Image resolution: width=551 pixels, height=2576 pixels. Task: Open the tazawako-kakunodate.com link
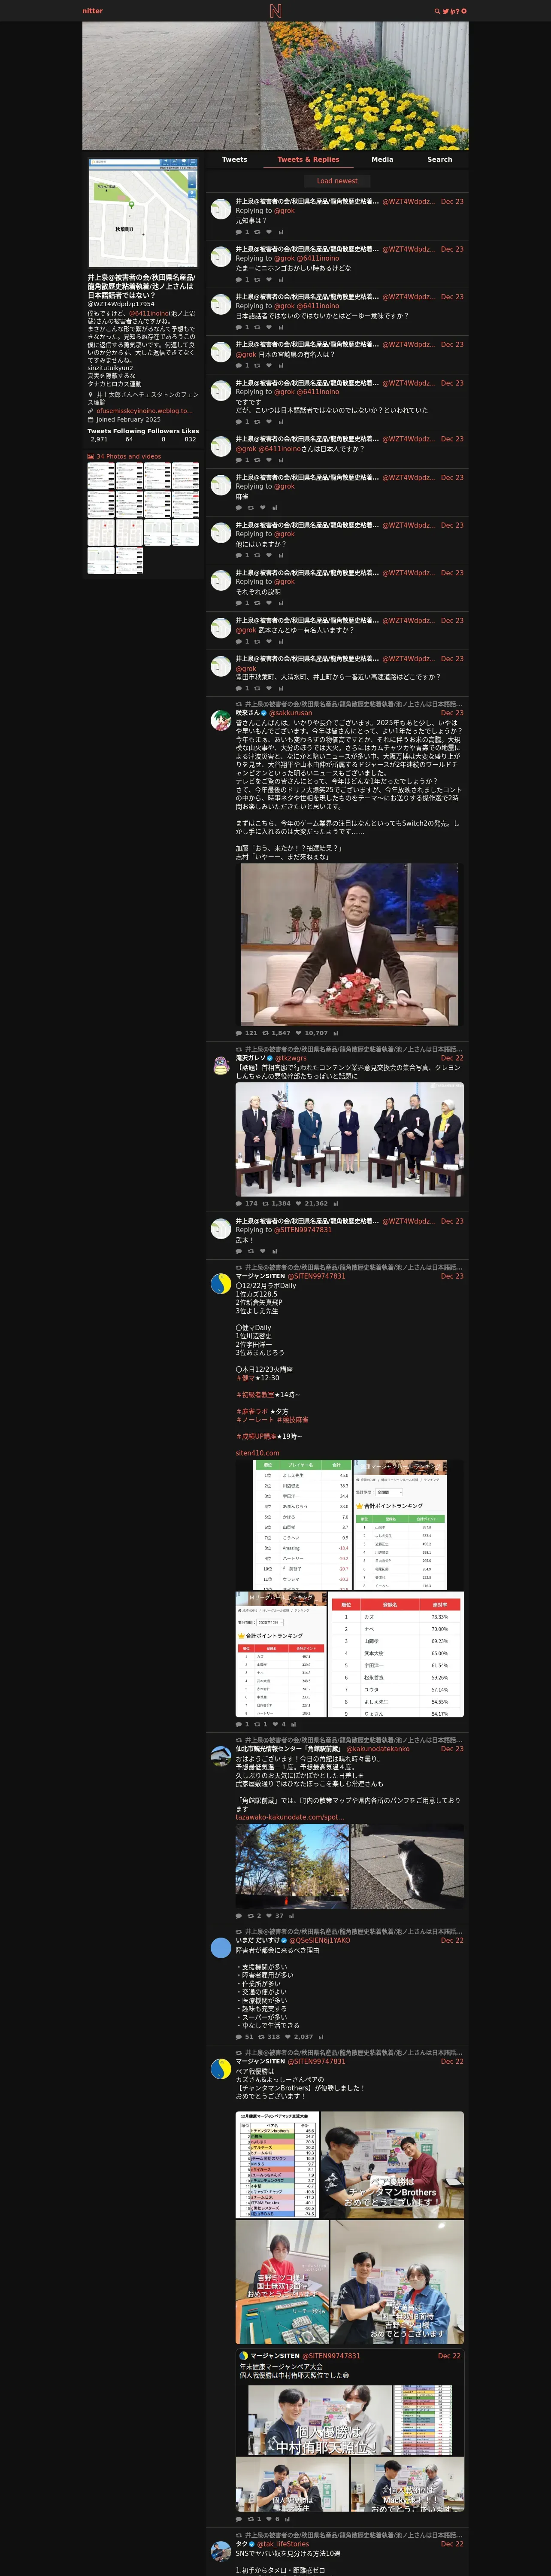pyautogui.click(x=290, y=1817)
